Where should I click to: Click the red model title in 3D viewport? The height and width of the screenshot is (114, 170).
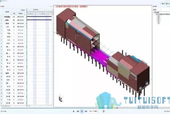(x=72, y=7)
